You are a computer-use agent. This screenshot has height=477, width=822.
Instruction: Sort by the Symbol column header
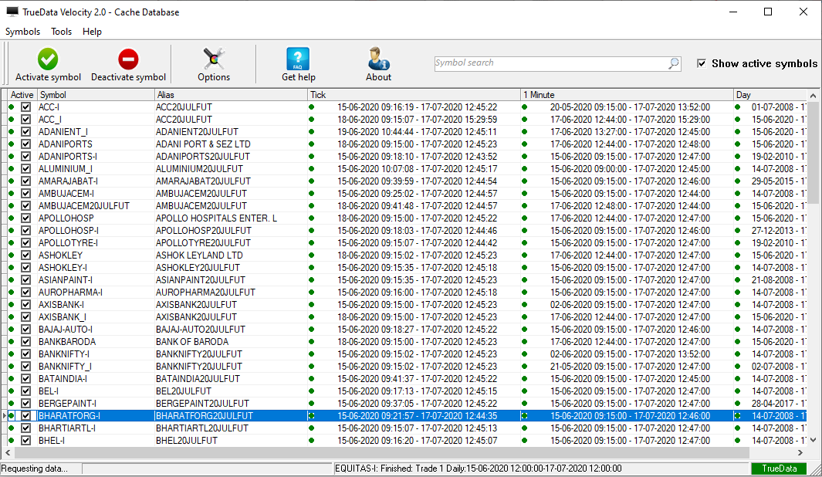pyautogui.click(x=96, y=95)
